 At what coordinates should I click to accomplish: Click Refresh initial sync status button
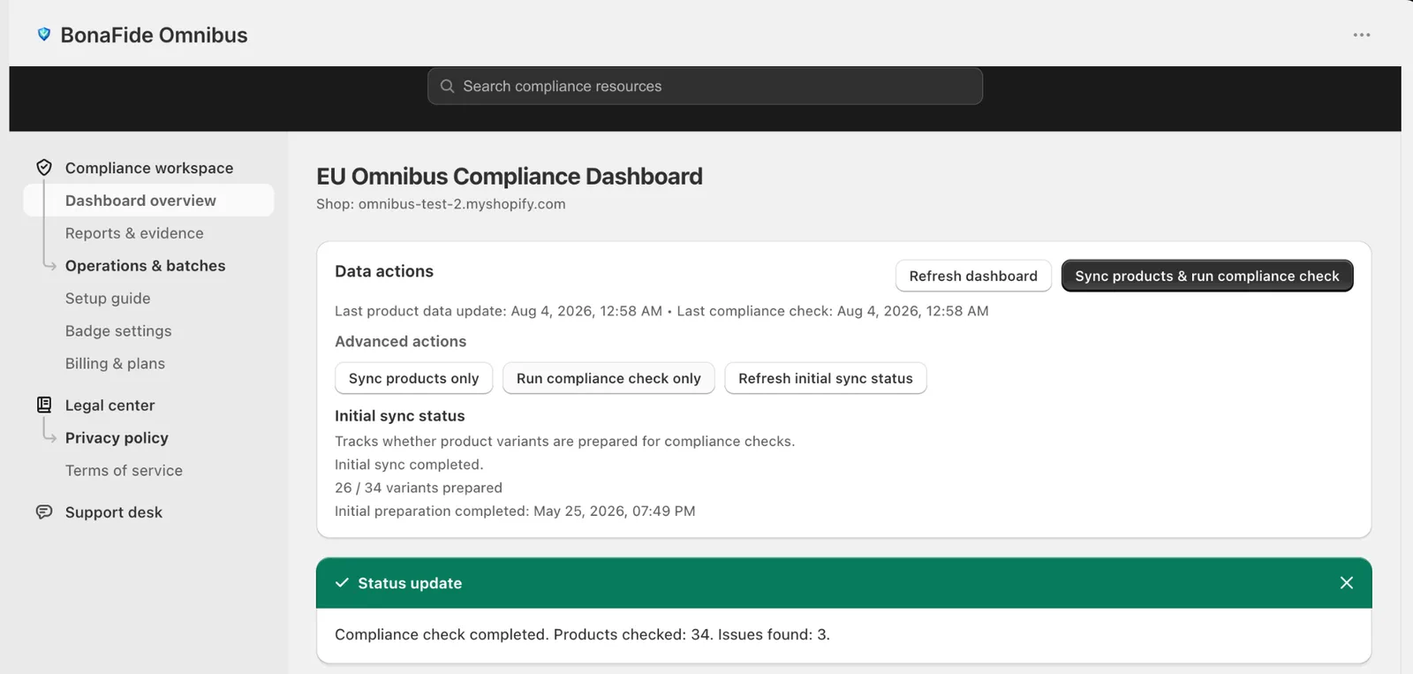(x=826, y=378)
